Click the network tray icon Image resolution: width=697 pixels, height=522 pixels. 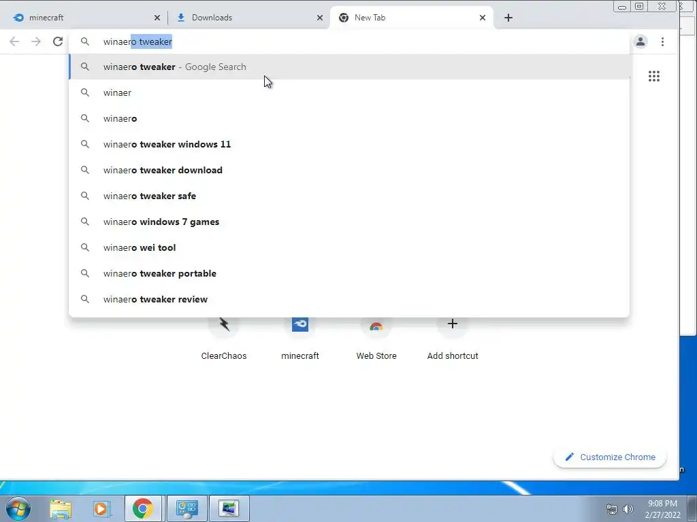(612, 509)
